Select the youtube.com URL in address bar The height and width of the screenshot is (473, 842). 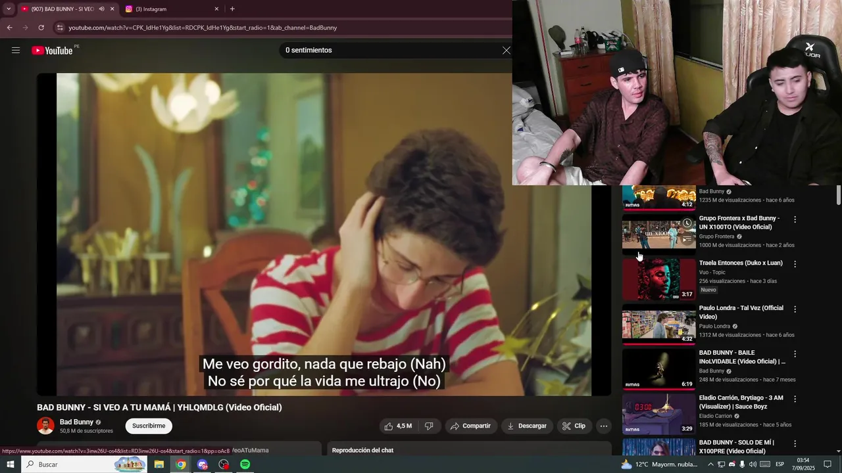[x=203, y=28]
